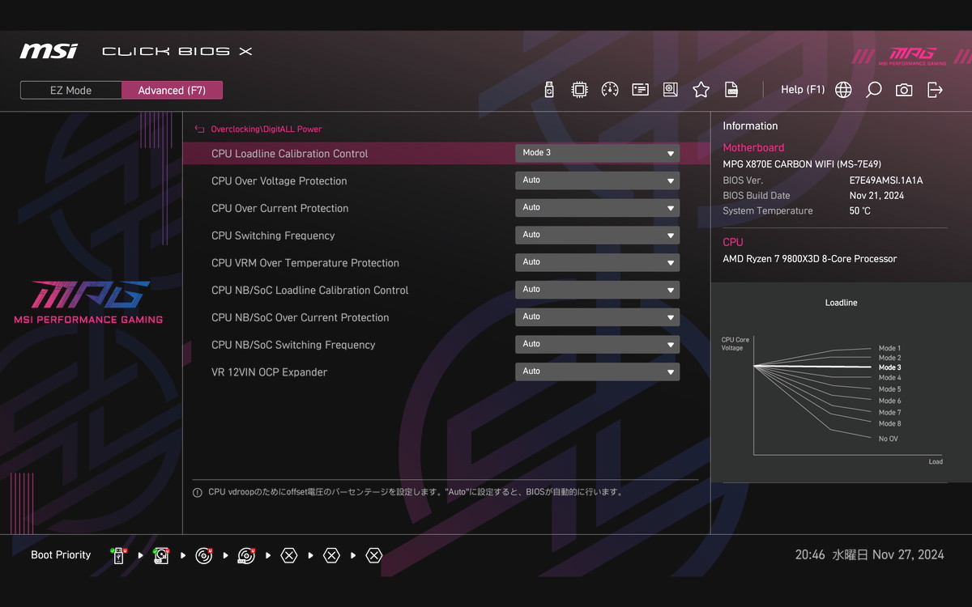
Task: Open CPU NB/SoC Over Current Protection dropdown
Action: click(x=597, y=317)
